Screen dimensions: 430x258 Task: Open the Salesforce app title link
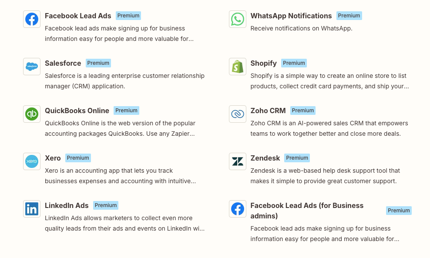(x=63, y=63)
